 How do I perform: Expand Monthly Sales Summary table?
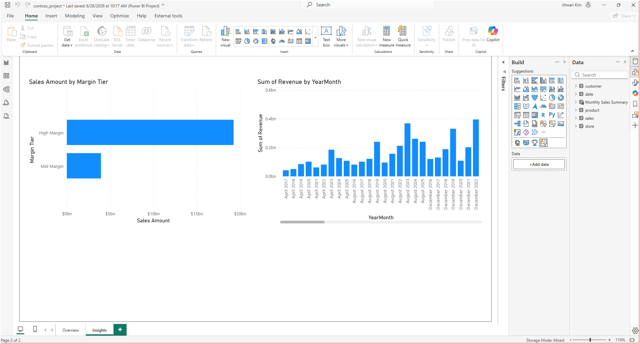[x=576, y=102]
